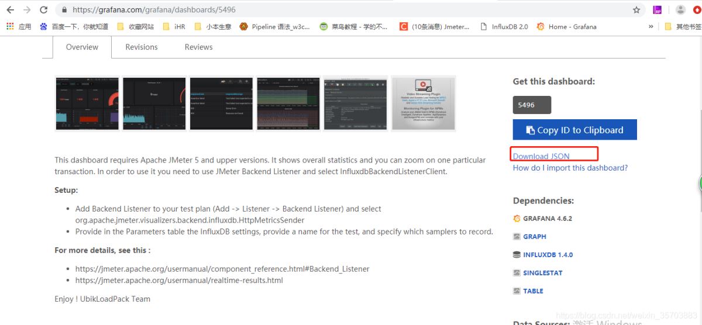Open the iHR bookmark folder
This screenshot has width=702, height=325.
(x=174, y=26)
